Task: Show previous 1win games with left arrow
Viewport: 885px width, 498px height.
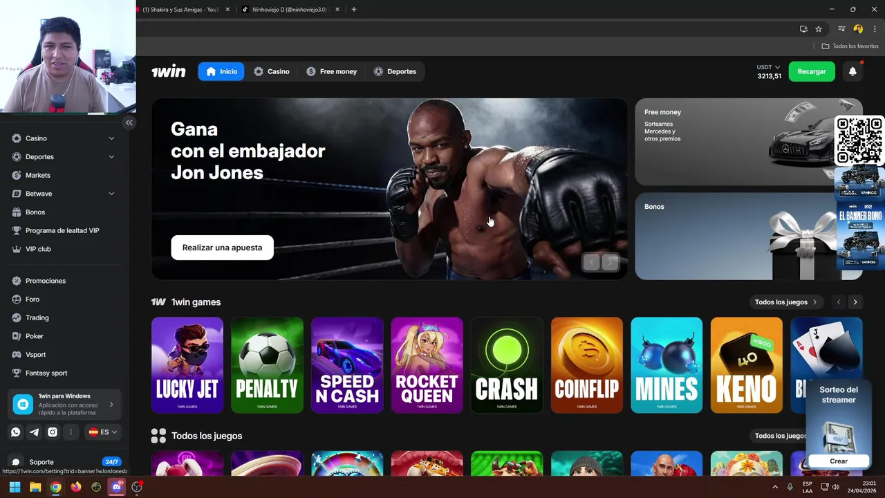Action: [839, 302]
